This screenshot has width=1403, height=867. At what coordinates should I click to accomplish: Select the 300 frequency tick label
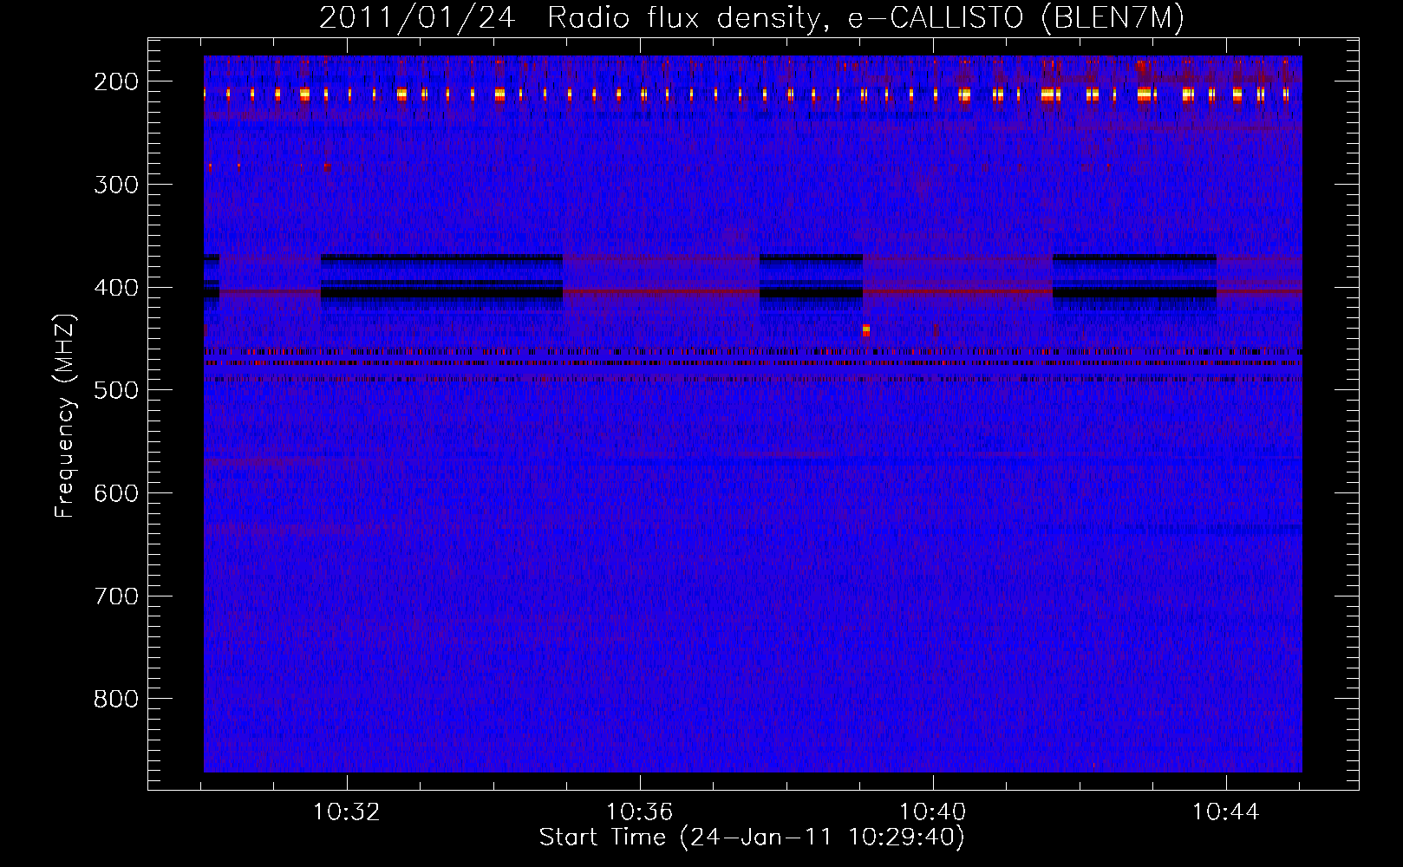pyautogui.click(x=116, y=185)
